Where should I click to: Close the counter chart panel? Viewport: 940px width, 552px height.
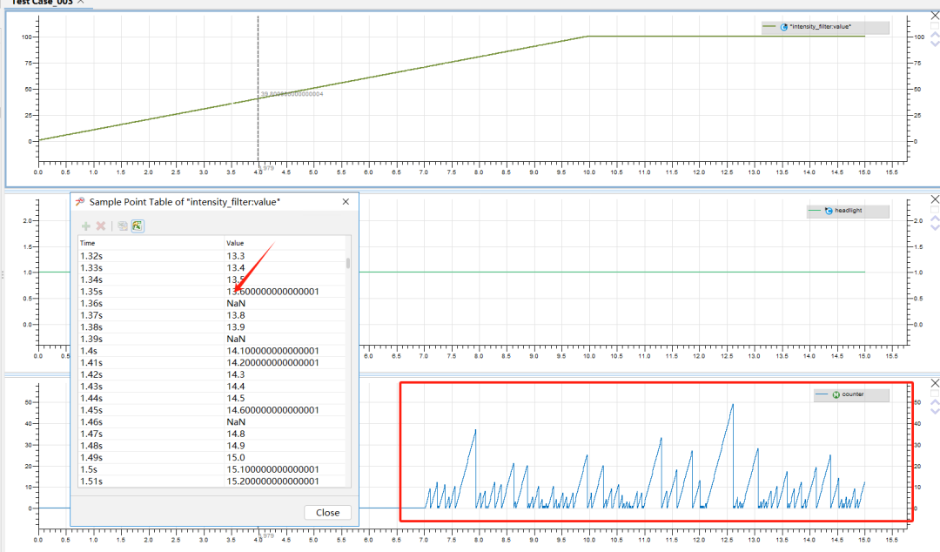[935, 383]
